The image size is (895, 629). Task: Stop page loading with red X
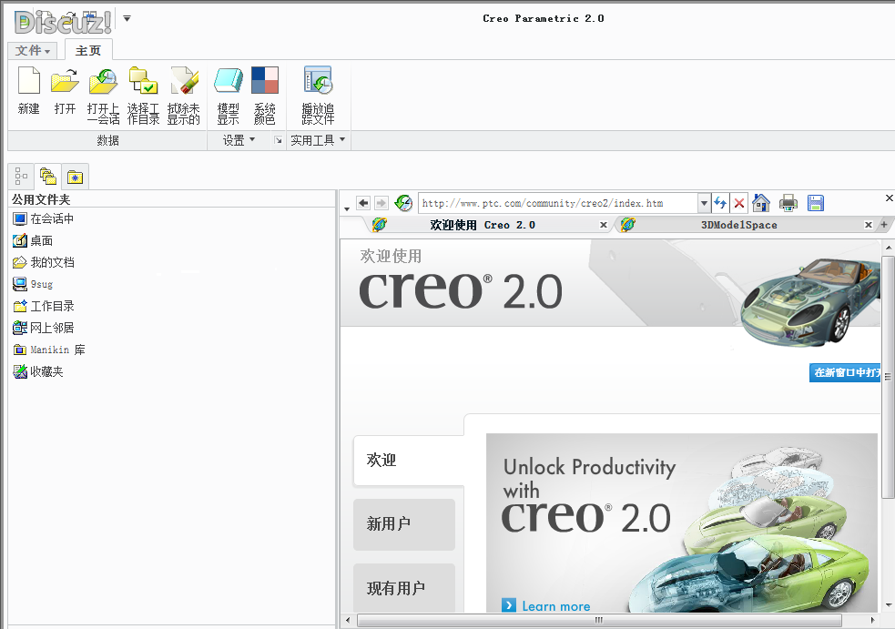point(739,203)
